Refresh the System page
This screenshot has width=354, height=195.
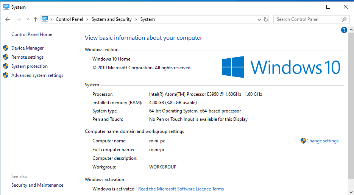[x=266, y=20]
